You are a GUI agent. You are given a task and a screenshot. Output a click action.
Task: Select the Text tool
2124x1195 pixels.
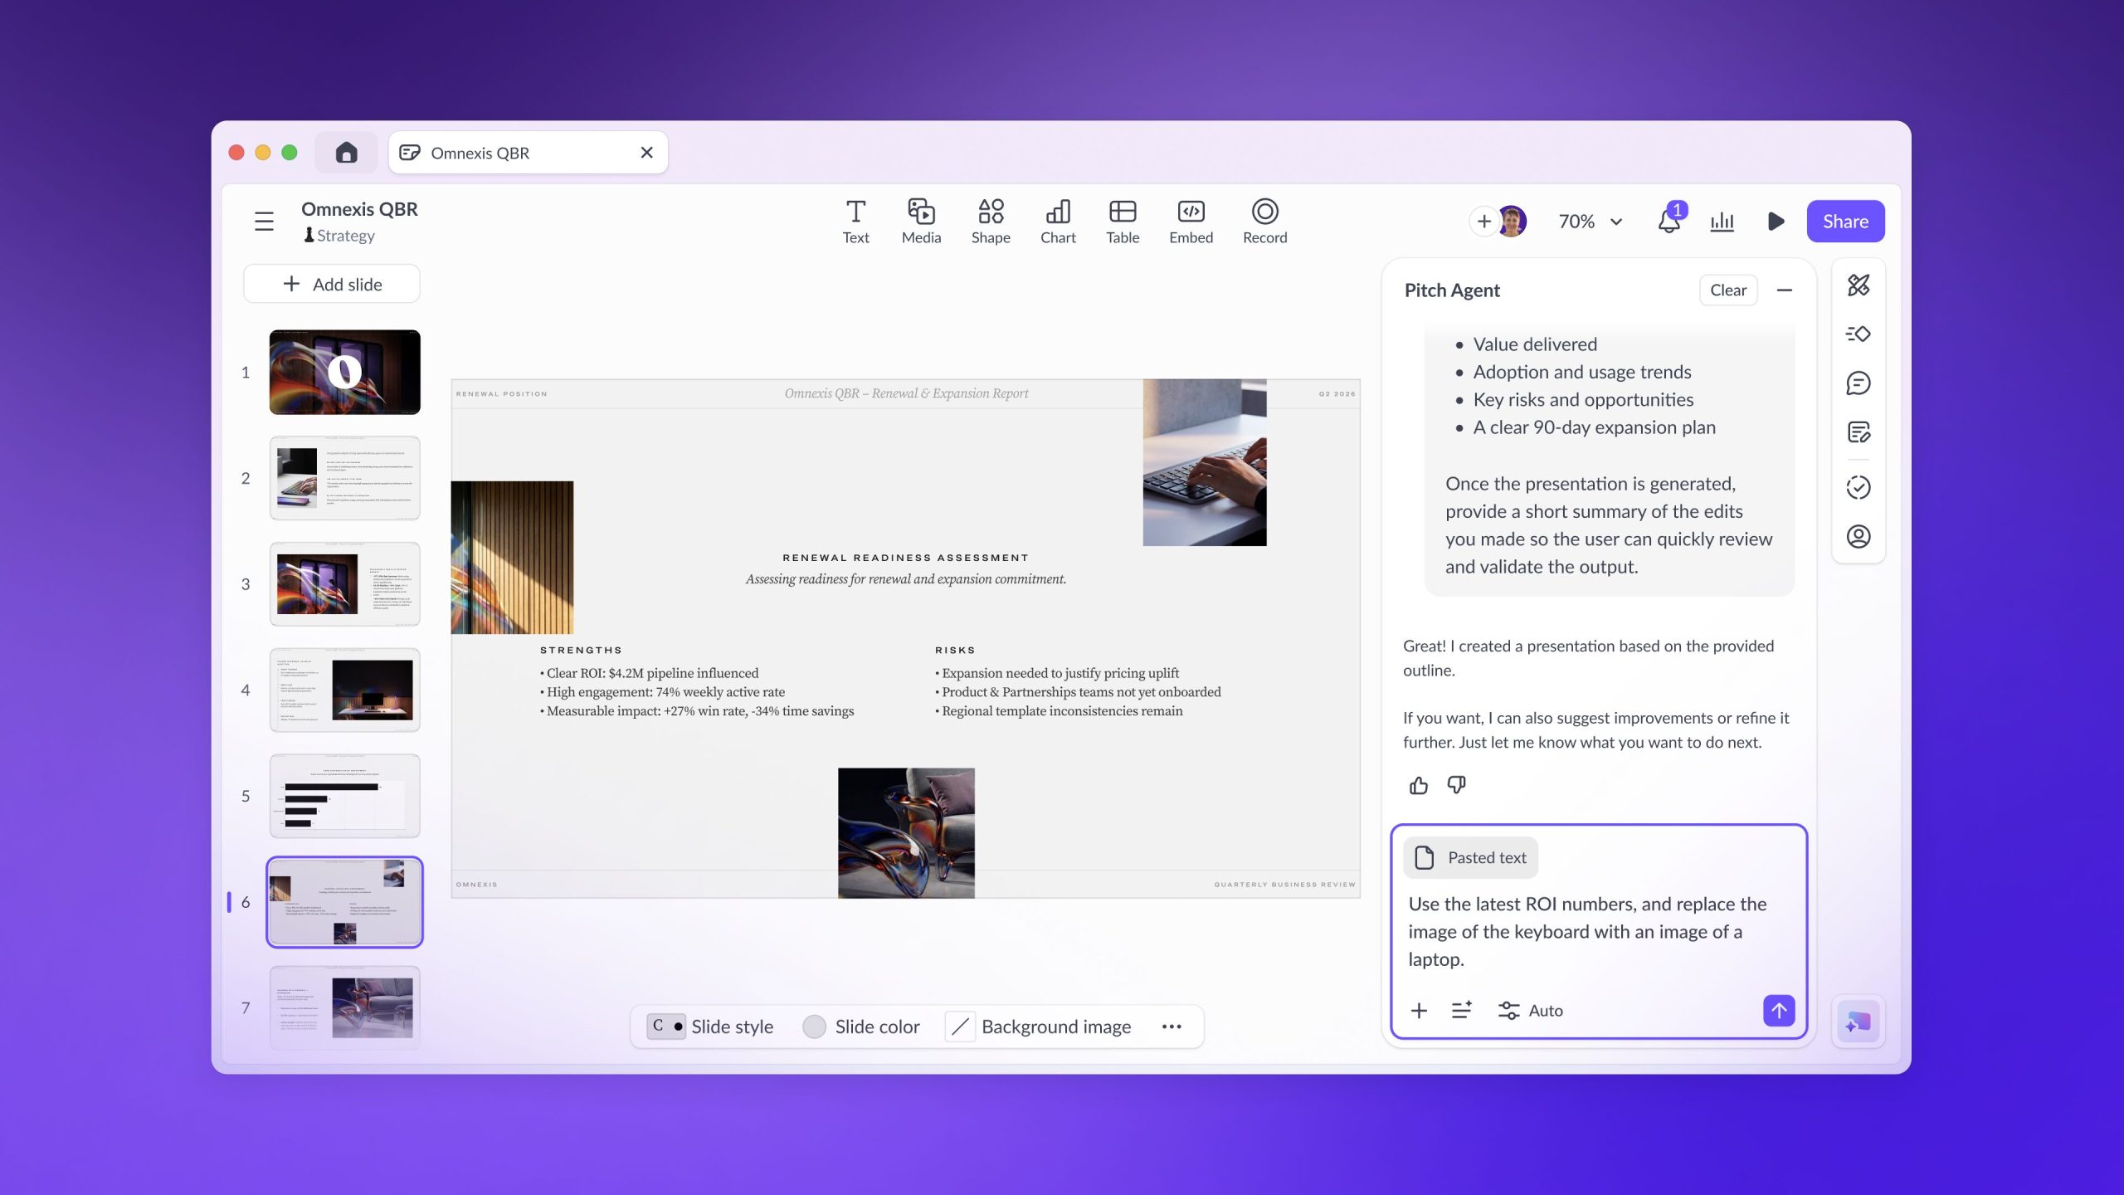pos(855,222)
